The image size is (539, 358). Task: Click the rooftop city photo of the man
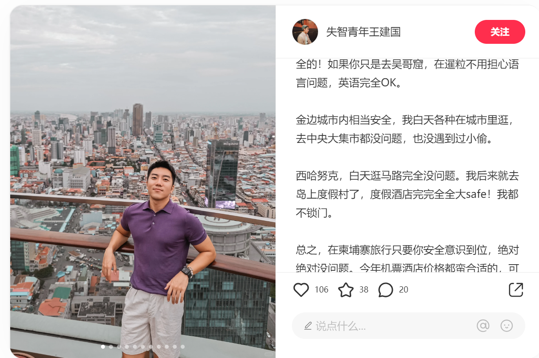(143, 181)
